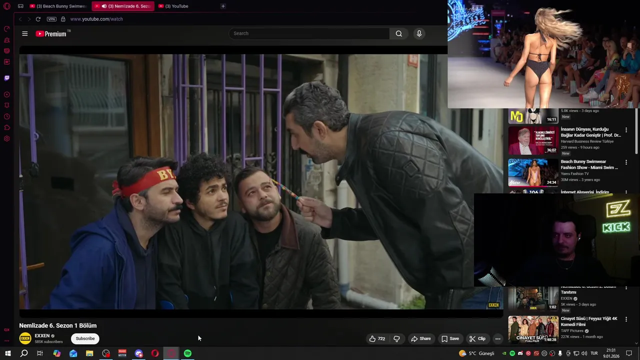Open the Cinayet Süsü full film thumbnail

point(533,329)
